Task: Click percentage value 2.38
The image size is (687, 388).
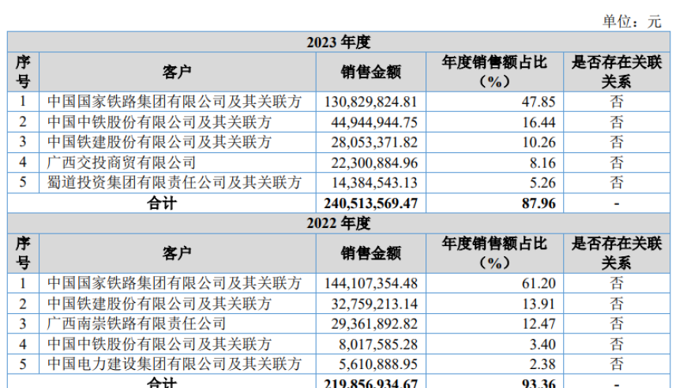Action: 542,364
